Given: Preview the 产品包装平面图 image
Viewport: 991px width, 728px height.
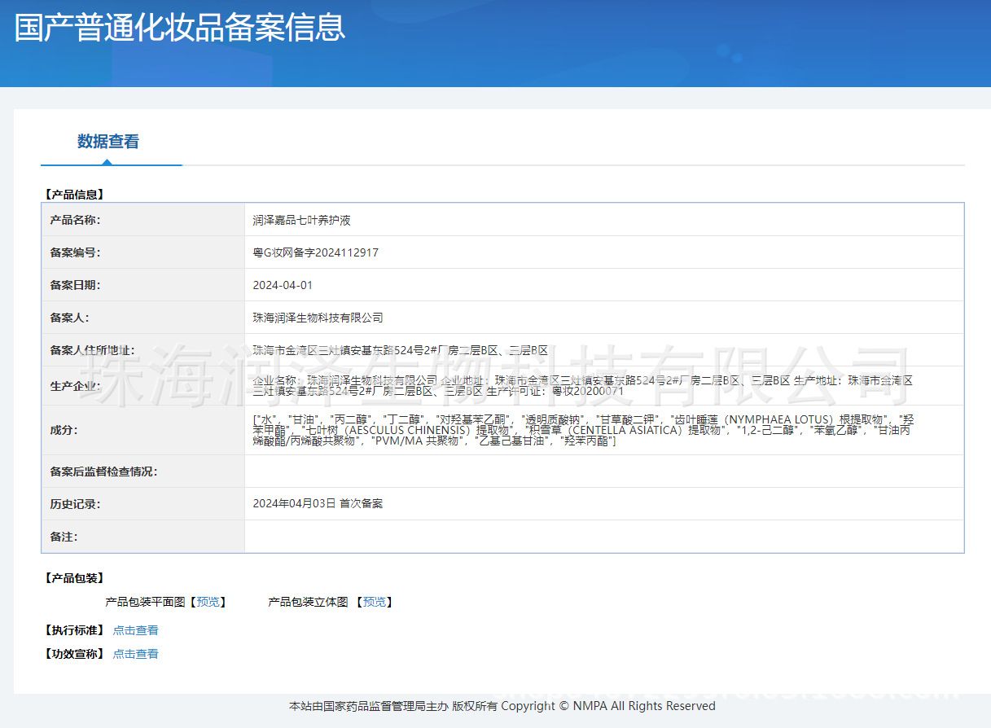Looking at the screenshot, I should 208,602.
